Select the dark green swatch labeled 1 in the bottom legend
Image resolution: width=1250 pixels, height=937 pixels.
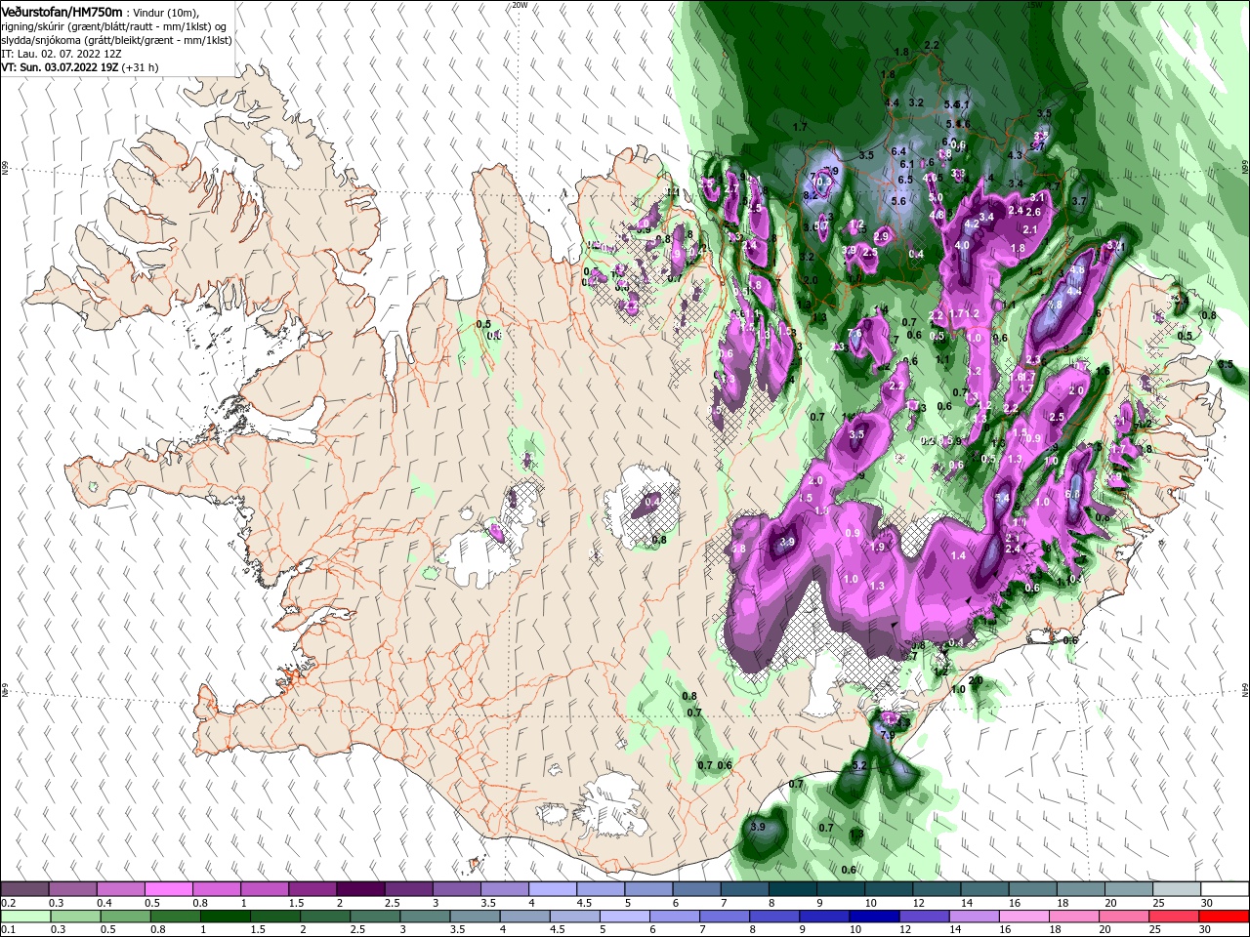(x=225, y=916)
